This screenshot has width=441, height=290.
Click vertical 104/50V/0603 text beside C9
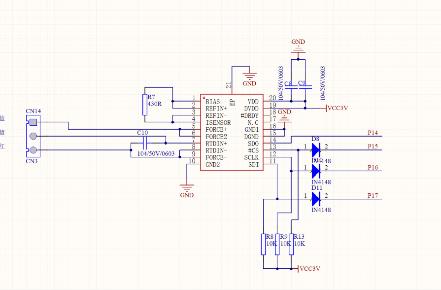coord(323,83)
